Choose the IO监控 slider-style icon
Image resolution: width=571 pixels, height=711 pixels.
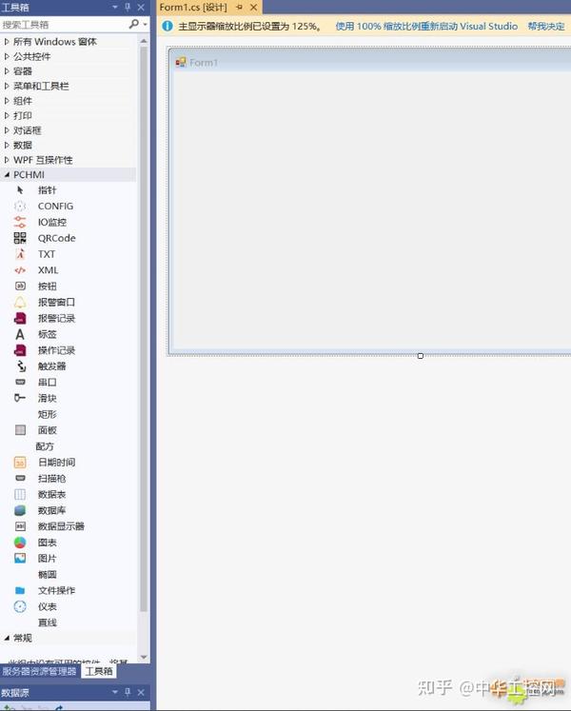pos(20,222)
